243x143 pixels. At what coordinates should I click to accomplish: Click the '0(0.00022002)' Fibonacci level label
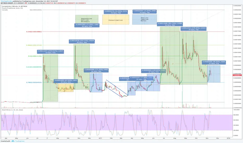(36, 10)
